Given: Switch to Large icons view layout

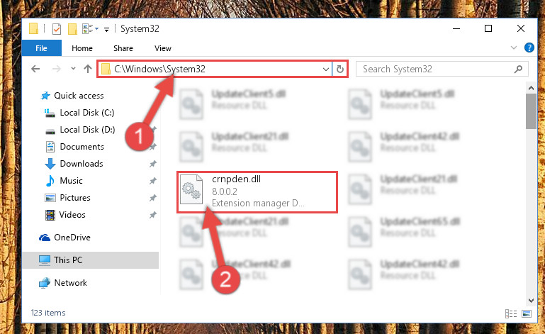Looking at the screenshot, I should pyautogui.click(x=527, y=314).
